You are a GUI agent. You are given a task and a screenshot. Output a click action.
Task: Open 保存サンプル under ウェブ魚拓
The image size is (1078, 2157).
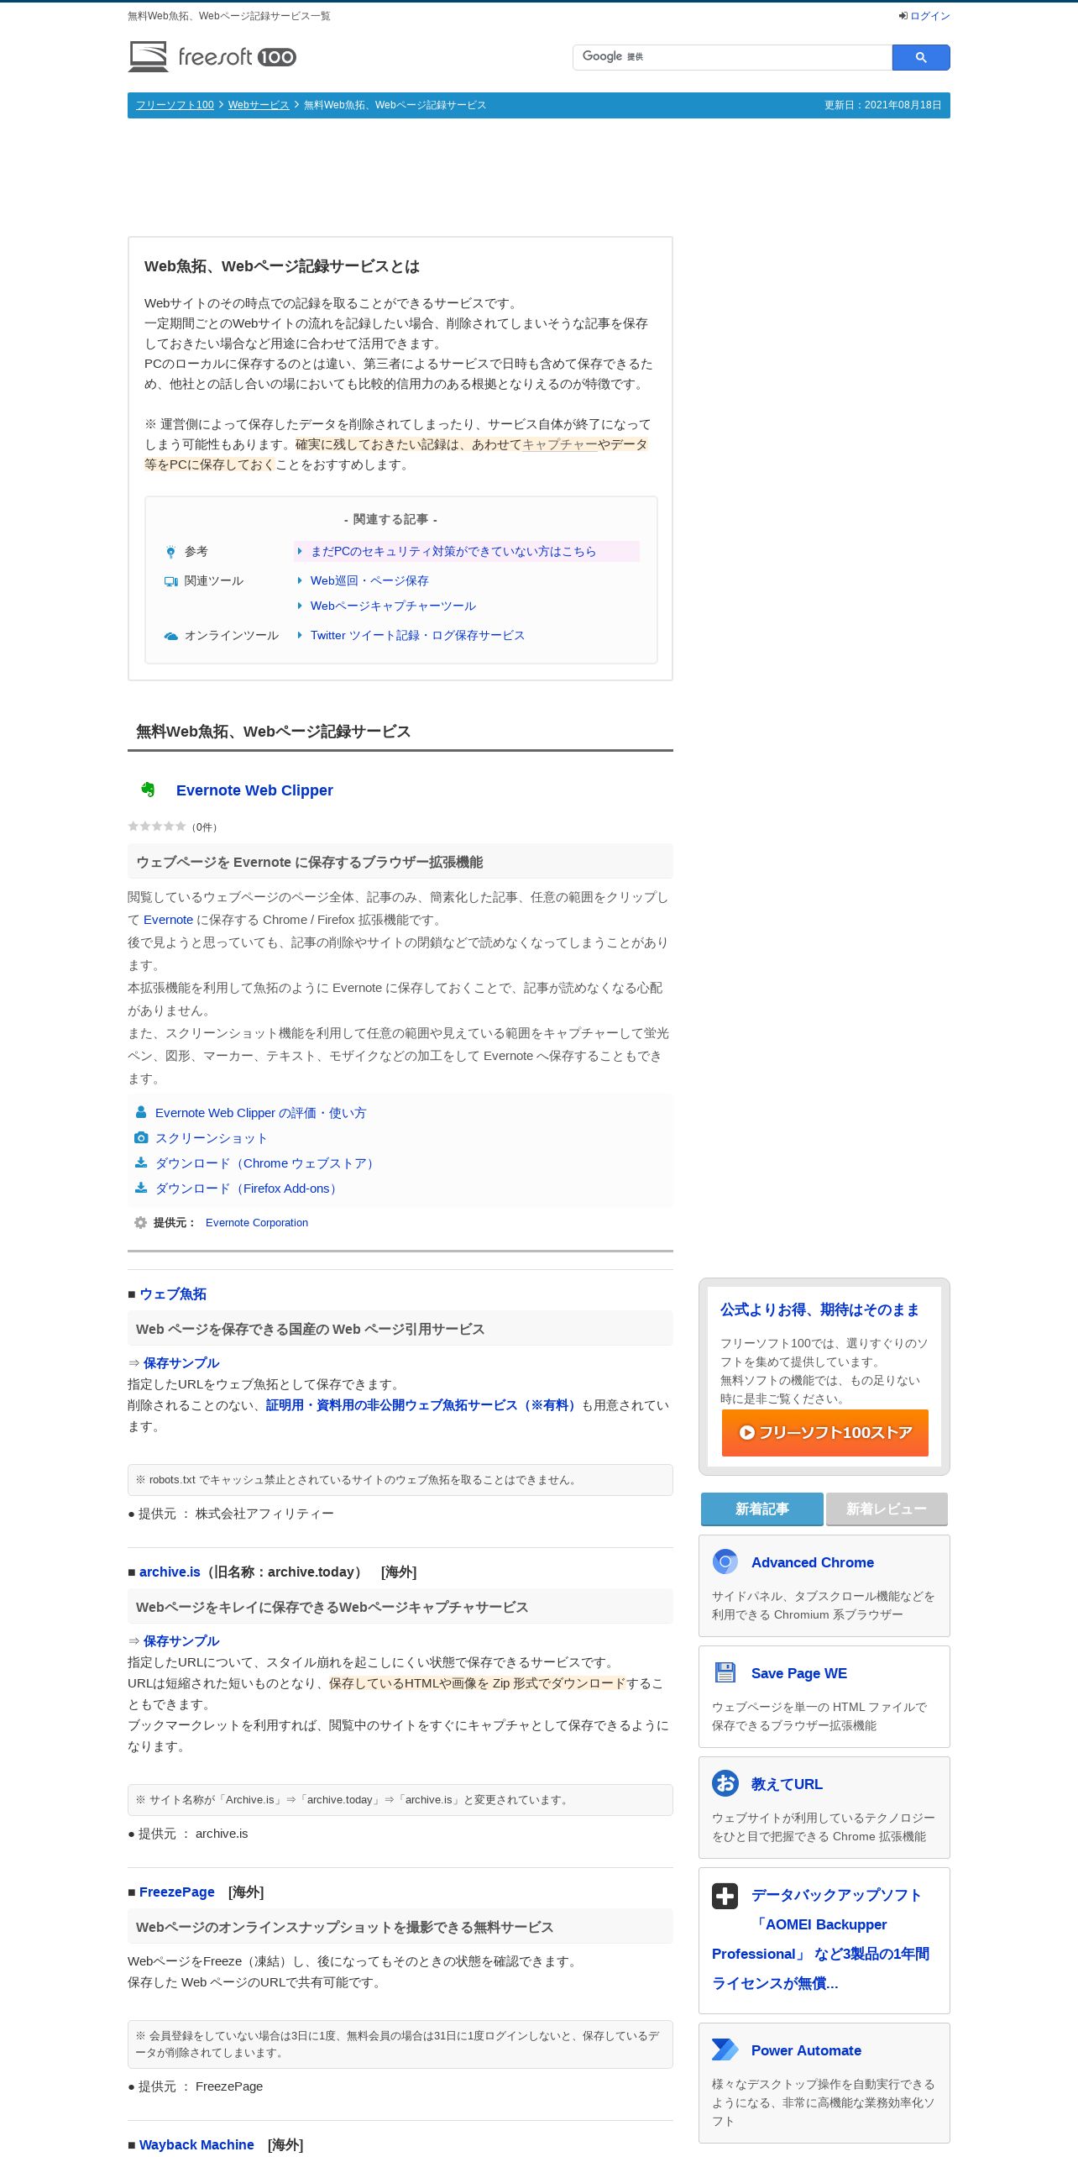(x=181, y=1363)
